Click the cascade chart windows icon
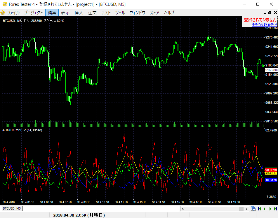 [253, 209]
